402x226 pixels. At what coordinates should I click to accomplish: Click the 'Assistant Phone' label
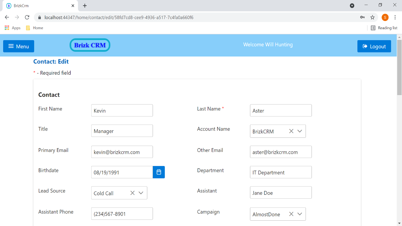point(56,212)
